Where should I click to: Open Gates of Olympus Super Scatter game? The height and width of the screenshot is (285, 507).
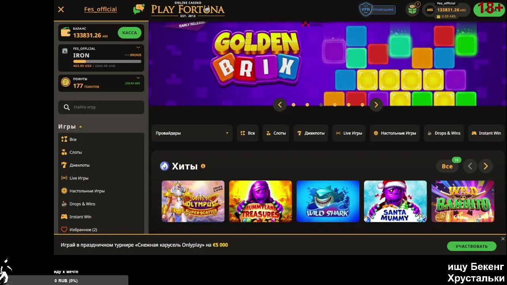point(193,201)
